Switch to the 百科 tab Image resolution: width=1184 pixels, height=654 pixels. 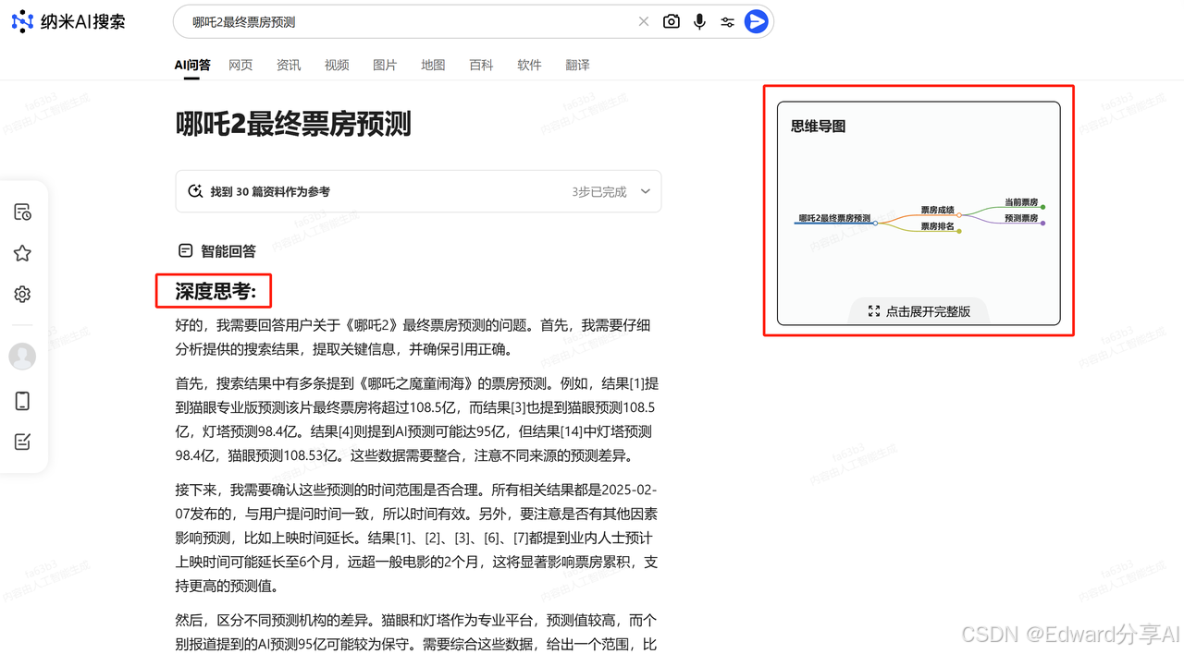pos(481,65)
